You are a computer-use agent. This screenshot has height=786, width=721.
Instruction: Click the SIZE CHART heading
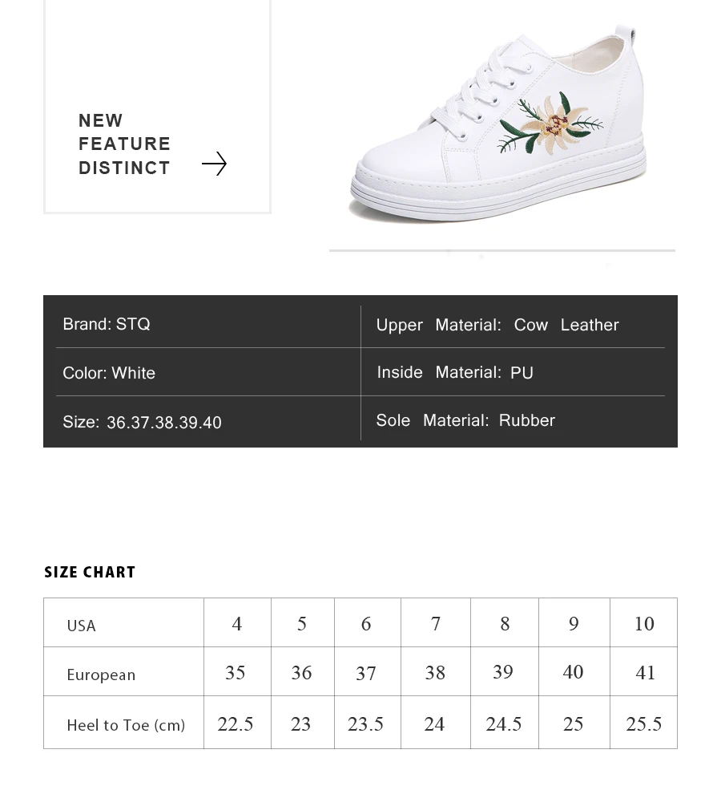(x=90, y=572)
